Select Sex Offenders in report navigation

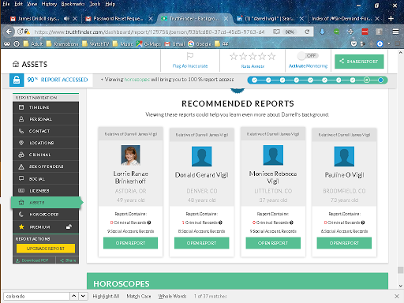point(46,166)
